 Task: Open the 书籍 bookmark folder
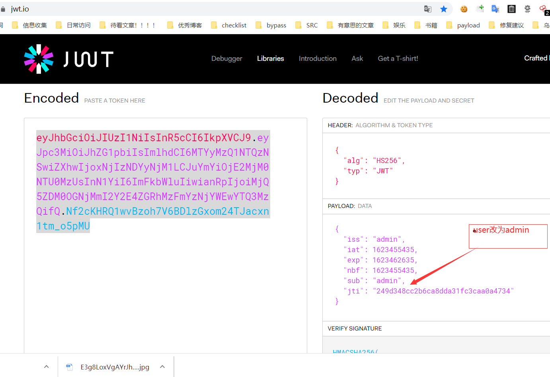tap(426, 25)
